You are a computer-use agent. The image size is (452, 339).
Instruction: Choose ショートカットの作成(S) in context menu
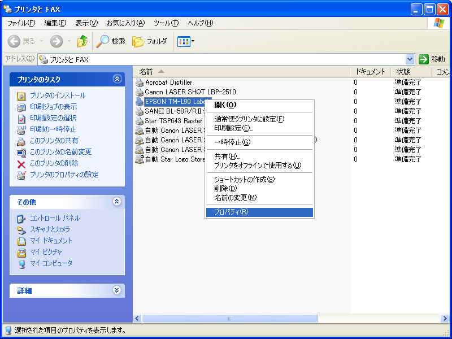point(259,180)
